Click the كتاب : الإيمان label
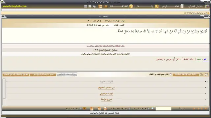211x118 pixels. (119, 25)
